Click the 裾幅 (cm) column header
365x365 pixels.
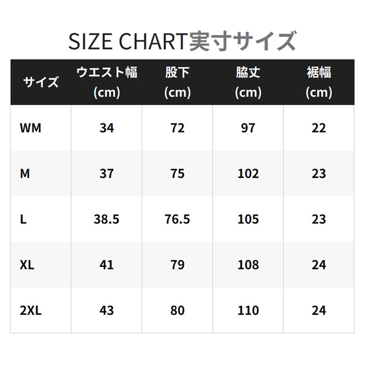point(319,82)
